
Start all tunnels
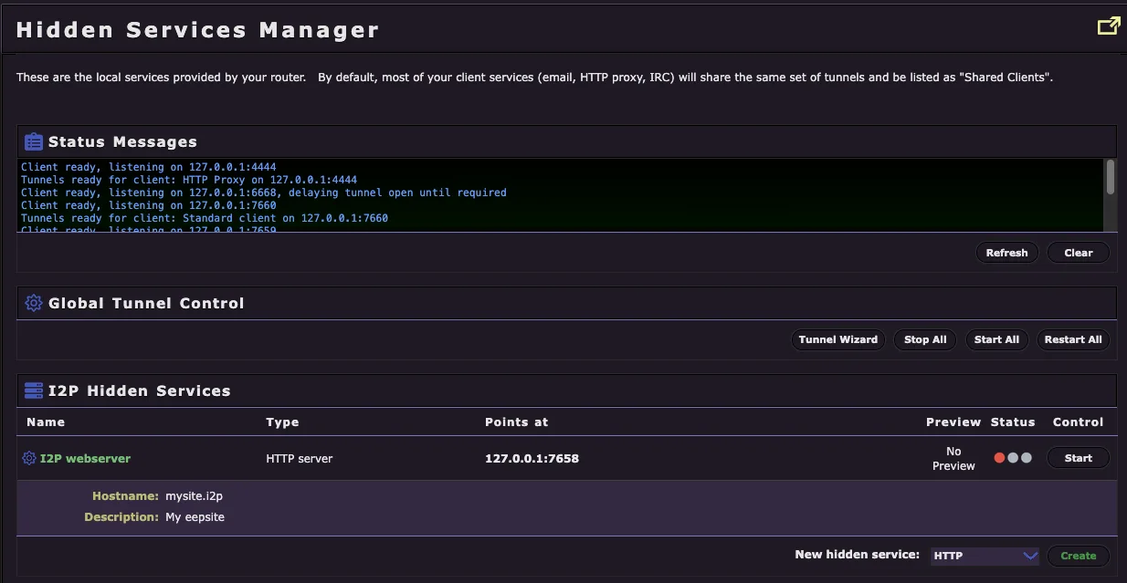(x=996, y=339)
